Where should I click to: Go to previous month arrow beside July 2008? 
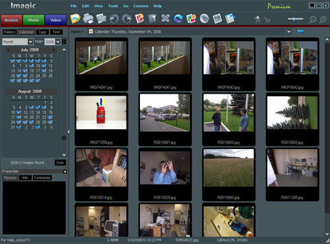8,50
